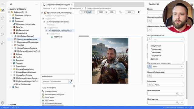194x109 pixels.
Task: Click the Основное breadcrumb
Action: point(62,8)
